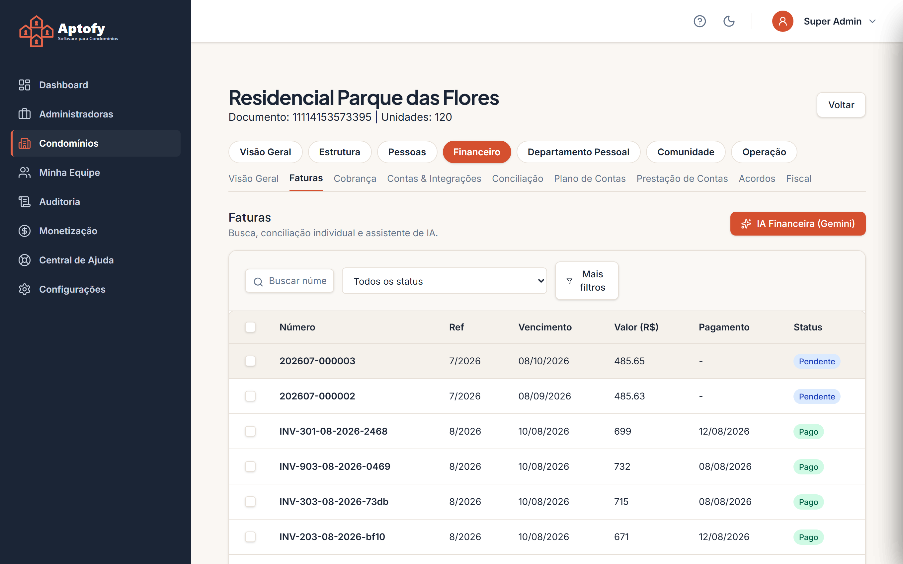The image size is (903, 564).
Task: Click the Vencimento column header
Action: (545, 327)
